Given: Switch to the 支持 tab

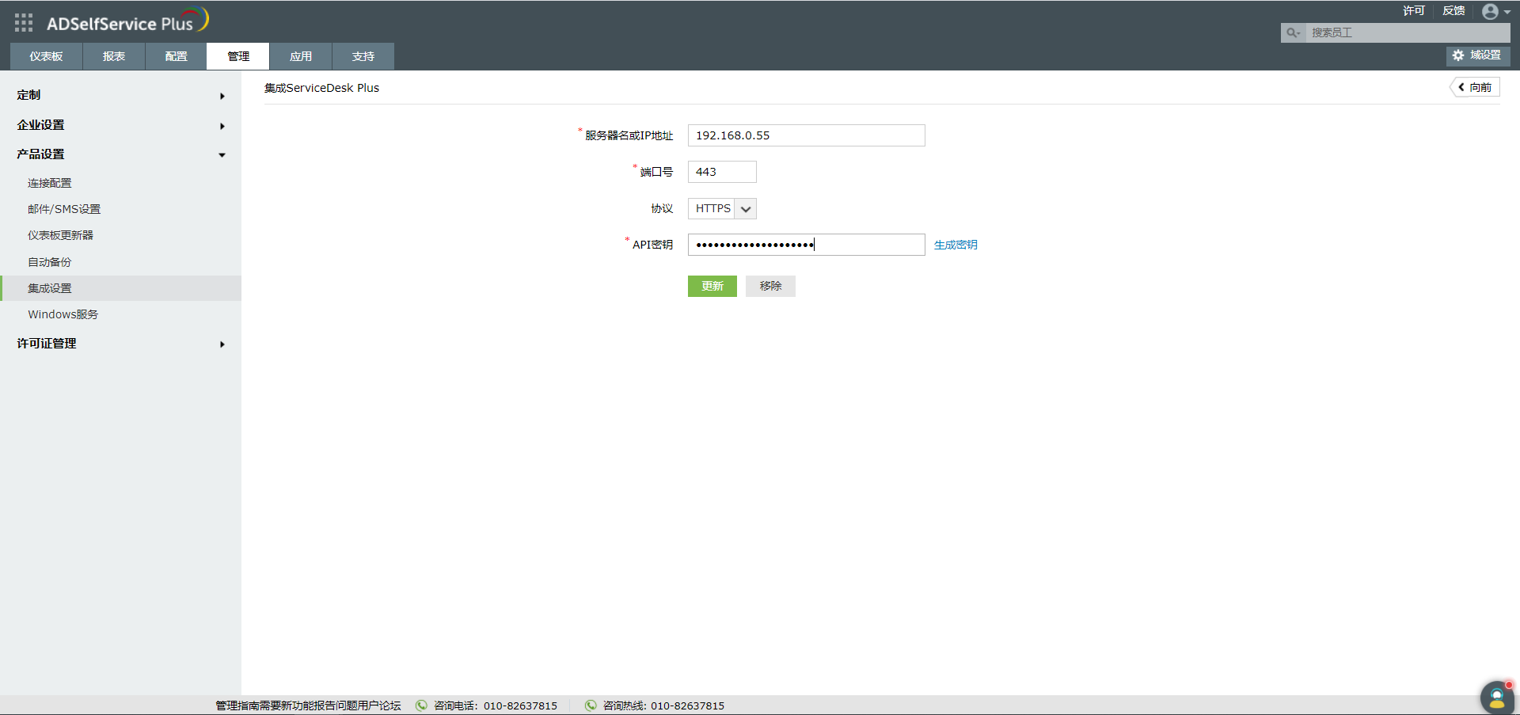Looking at the screenshot, I should click(363, 55).
